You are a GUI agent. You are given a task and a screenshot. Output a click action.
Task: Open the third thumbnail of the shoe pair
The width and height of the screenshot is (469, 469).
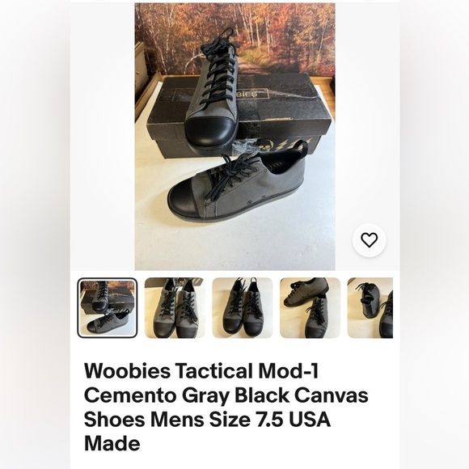[x=243, y=308]
